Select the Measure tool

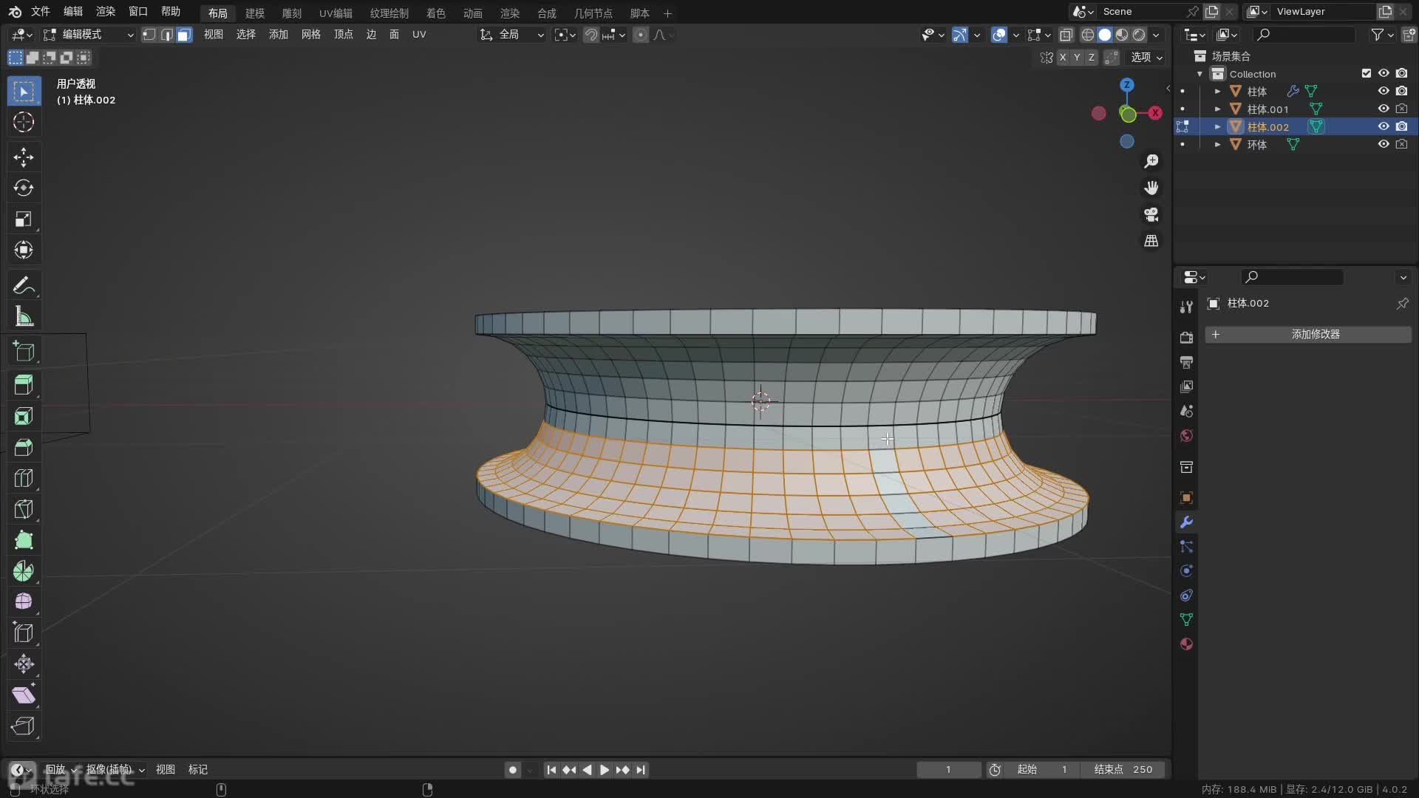[24, 316]
